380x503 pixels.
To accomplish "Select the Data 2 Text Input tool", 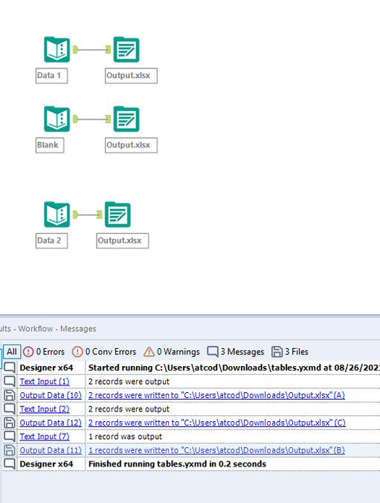I will (x=57, y=214).
